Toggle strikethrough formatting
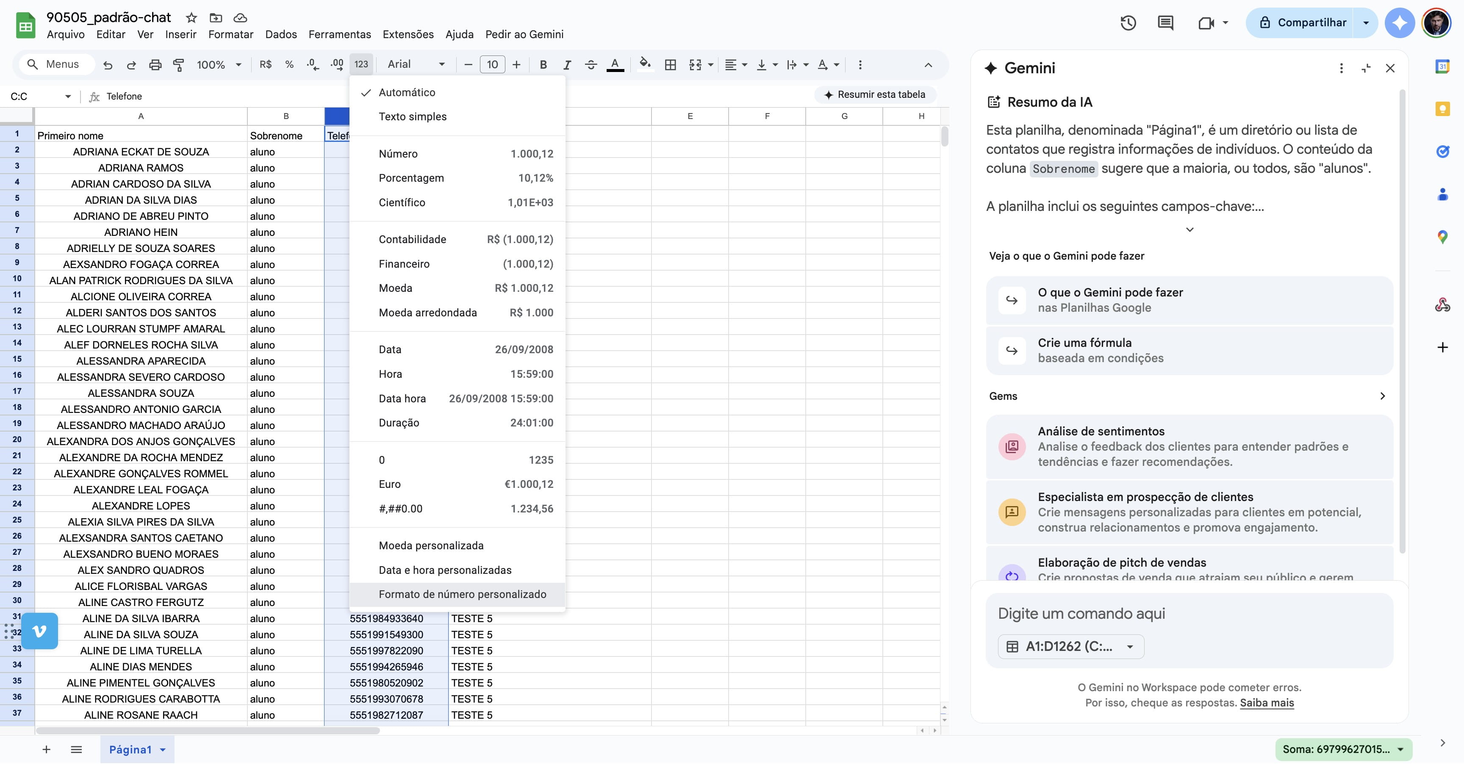 click(591, 65)
